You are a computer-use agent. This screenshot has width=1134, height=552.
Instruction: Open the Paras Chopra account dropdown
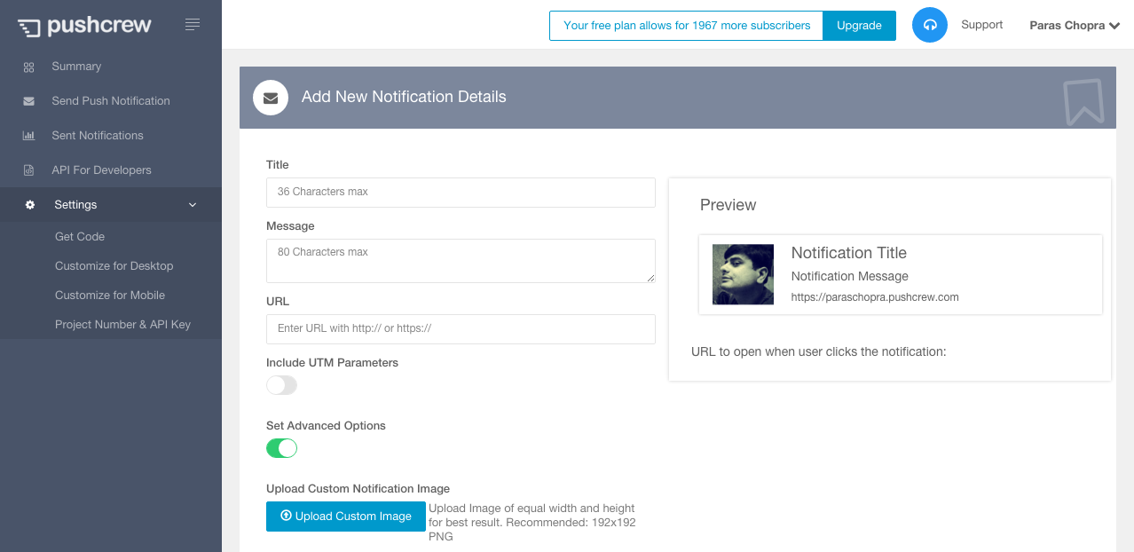click(1074, 26)
